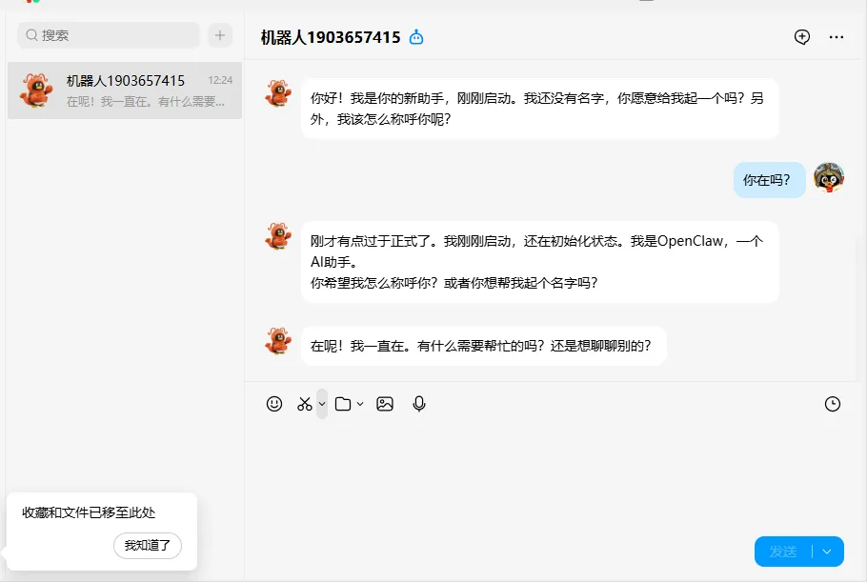Screen dimensions: 867x582
Task: Click the message text input area
Action: click(x=553, y=476)
